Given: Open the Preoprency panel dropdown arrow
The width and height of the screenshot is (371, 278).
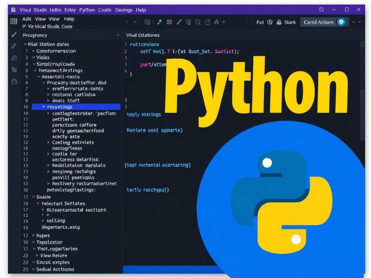Looking at the screenshot, I should (x=118, y=35).
